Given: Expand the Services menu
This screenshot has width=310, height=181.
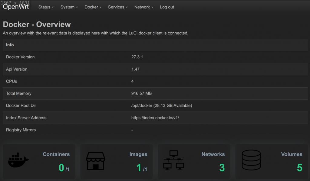Looking at the screenshot, I should click(118, 7).
